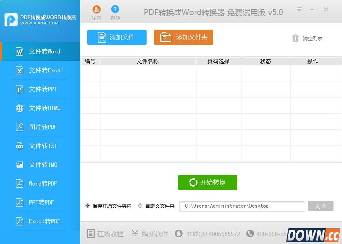Viewport: 342px width, 244px height.
Task: Click the 清空列表 trash icon
Action: (295, 38)
